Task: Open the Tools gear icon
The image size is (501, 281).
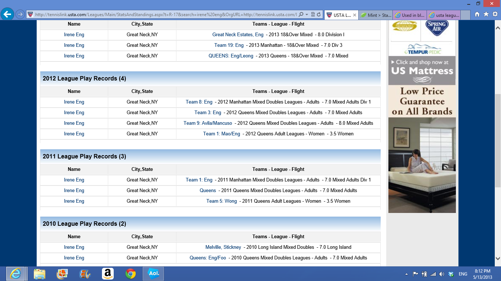Action: tap(495, 14)
